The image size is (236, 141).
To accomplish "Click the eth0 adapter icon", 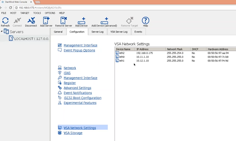I will [117, 57].
